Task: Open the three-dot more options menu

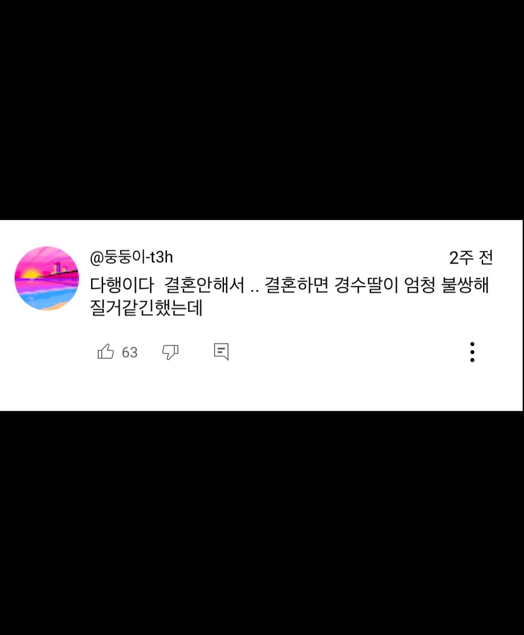Action: (472, 352)
